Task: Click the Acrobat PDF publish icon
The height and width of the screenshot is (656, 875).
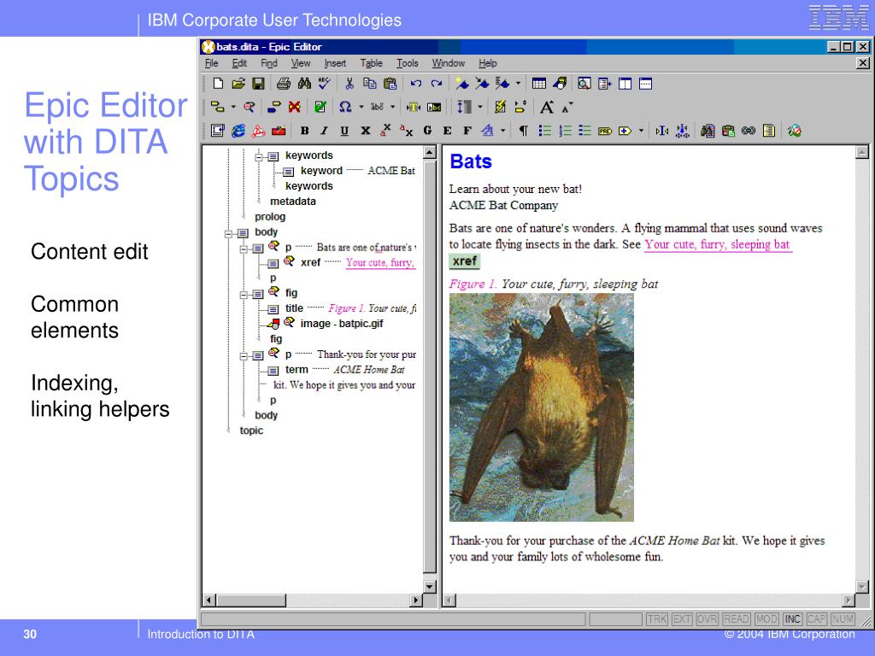Action: (258, 131)
